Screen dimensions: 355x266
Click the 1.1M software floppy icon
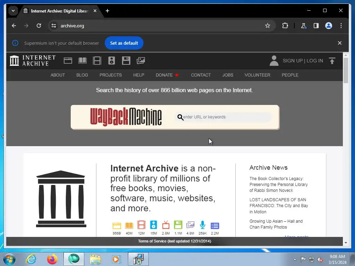pos(178,225)
